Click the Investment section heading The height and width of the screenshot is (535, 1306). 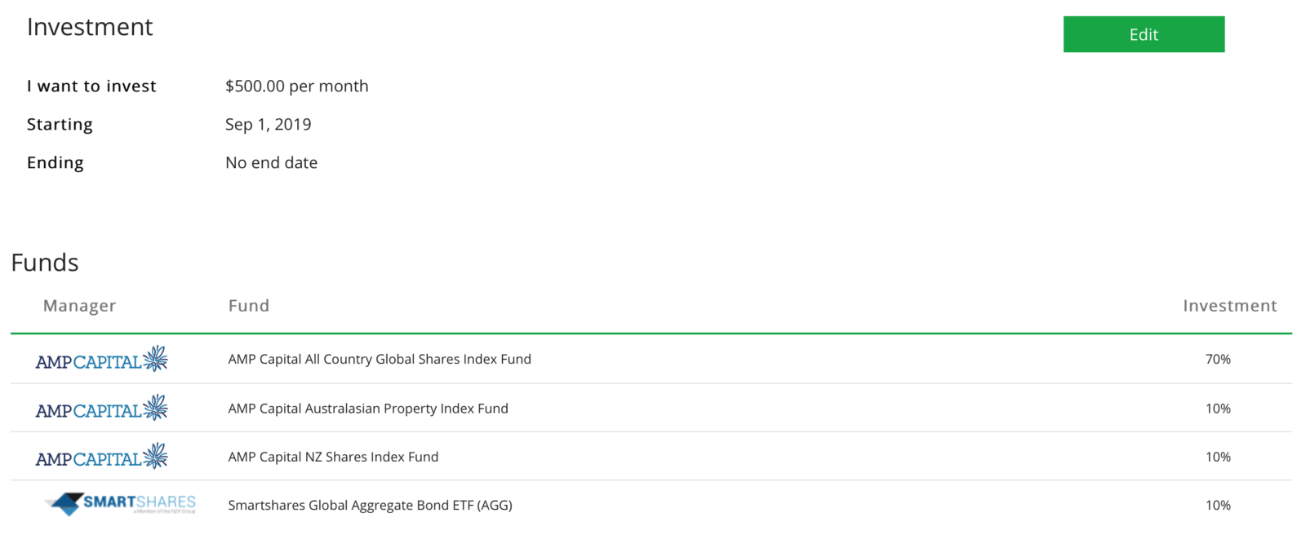coord(90,26)
